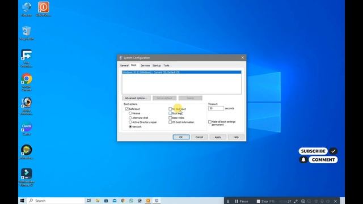Image resolution: width=363 pixels, height=204 pixels.
Task: Open File Explorer from the taskbar
Action: coord(98,201)
